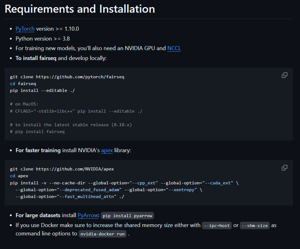
Task: Open the PyTorch link
Action: [x=25, y=29]
